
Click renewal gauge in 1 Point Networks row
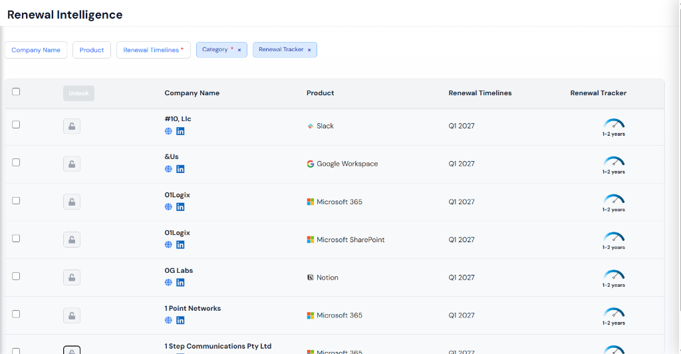coord(614,312)
